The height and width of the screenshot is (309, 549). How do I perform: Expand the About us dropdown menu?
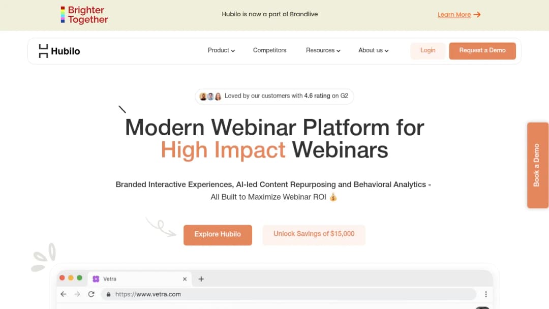pyautogui.click(x=373, y=50)
